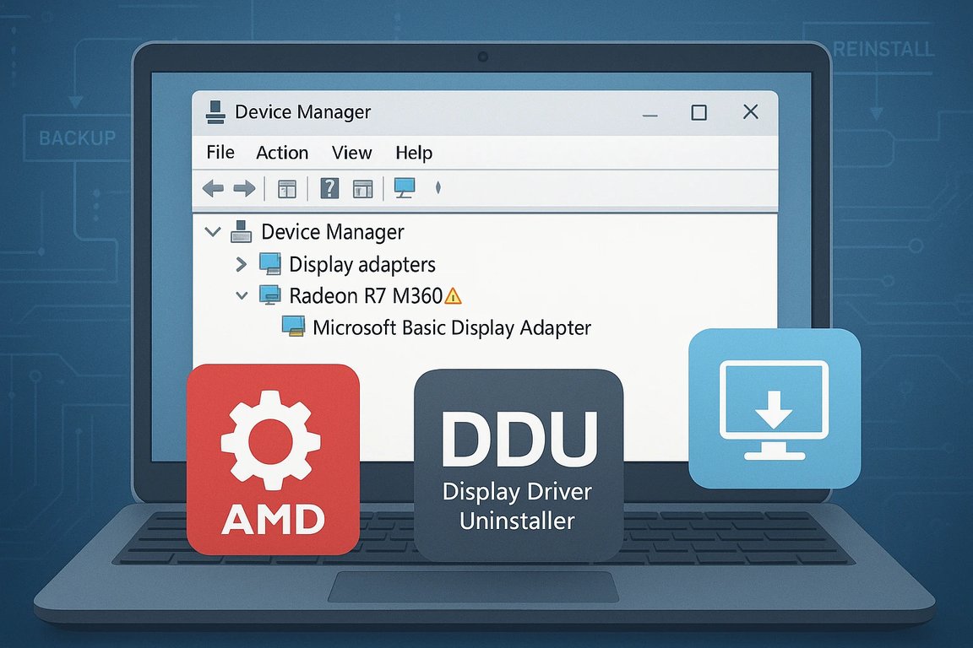The height and width of the screenshot is (648, 973).
Task: Open the File menu
Action: (x=220, y=153)
